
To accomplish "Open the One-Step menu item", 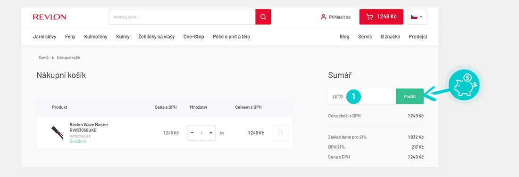I will [193, 37].
